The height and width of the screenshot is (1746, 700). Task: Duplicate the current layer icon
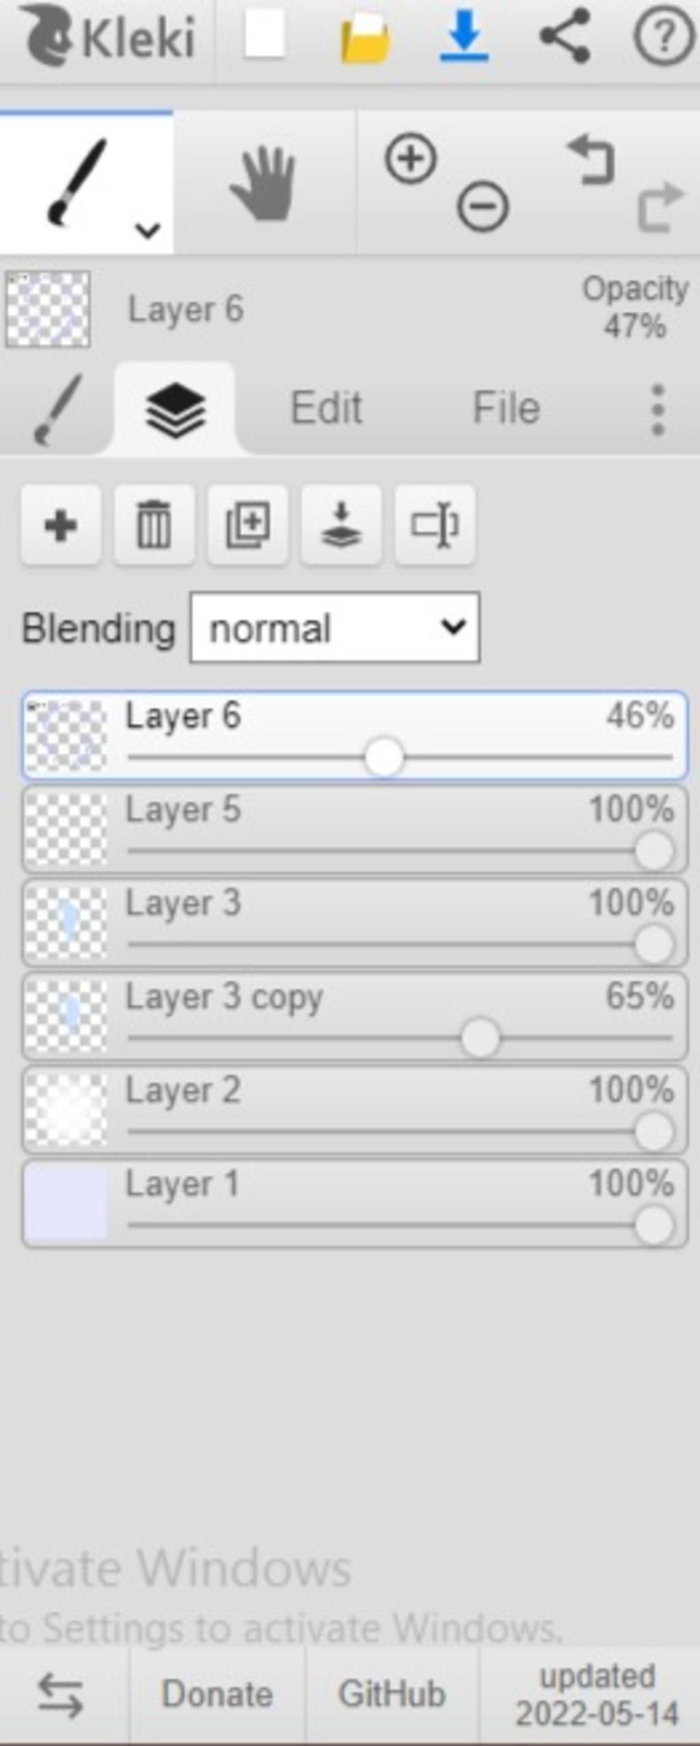pos(247,525)
